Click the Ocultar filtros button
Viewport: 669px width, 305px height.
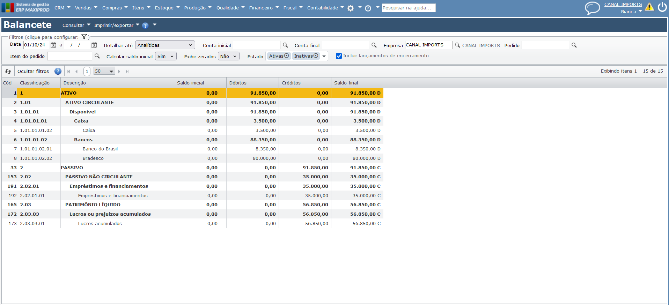click(33, 71)
